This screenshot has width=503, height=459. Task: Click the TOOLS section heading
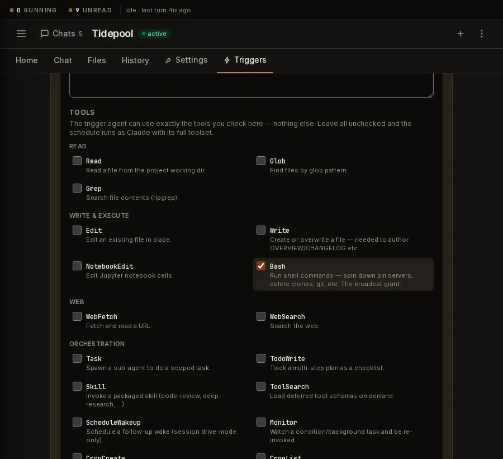pyautogui.click(x=82, y=113)
